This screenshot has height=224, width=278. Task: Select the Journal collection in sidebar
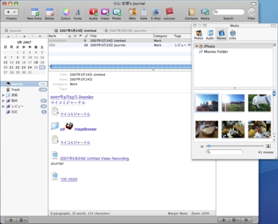coord(24,84)
